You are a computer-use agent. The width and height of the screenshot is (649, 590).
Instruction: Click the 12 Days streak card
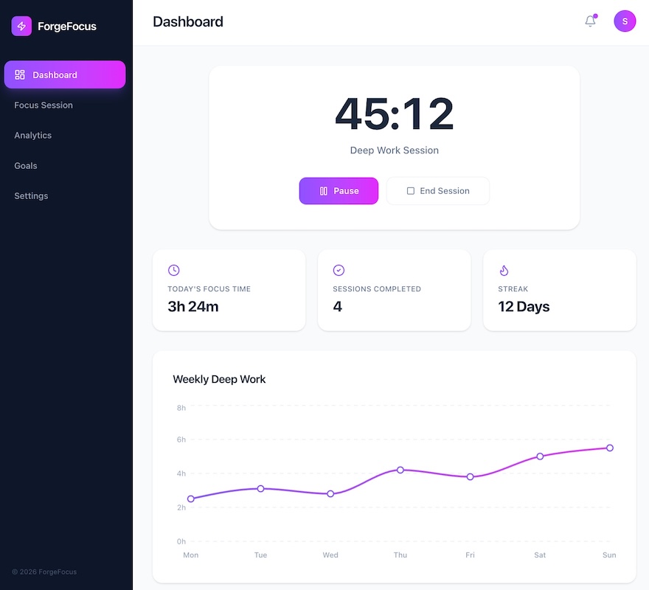[x=559, y=291]
